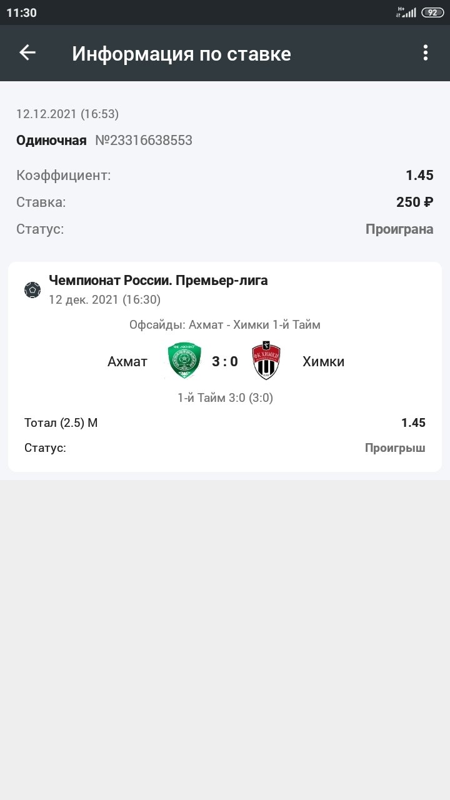Tap the Одиночная bet type label
The image size is (450, 800).
click(x=51, y=140)
